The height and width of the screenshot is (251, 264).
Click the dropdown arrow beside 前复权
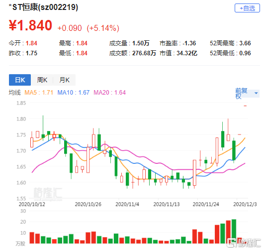(256, 93)
